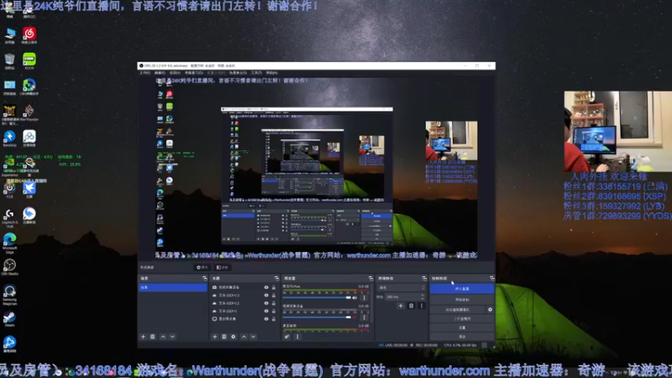Add a new scene transition
The height and width of the screenshot is (378, 672).
401,306
